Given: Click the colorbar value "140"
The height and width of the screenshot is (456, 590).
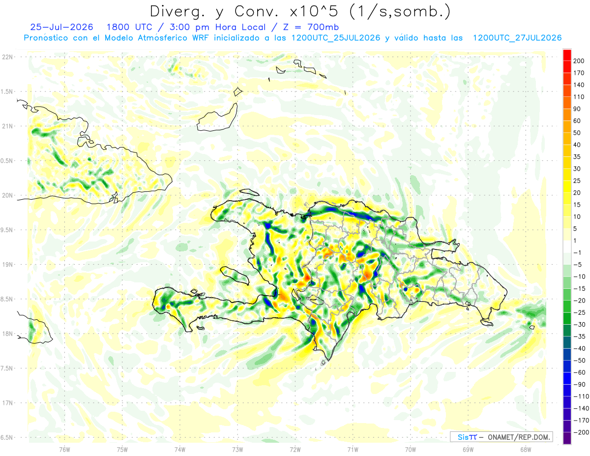Looking at the screenshot, I should [579, 85].
